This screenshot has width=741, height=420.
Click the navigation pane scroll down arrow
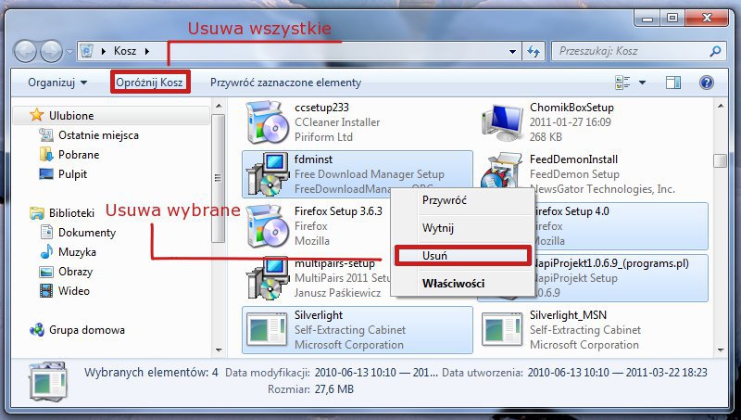(x=218, y=350)
